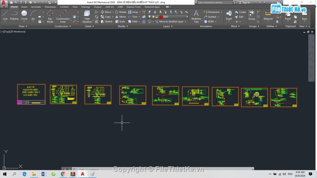Click the Insert block tool
The height and width of the screenshot is (178, 317).
[229, 15]
